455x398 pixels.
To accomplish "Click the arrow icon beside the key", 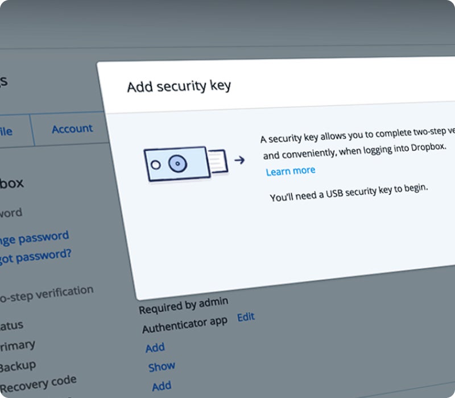I will tap(239, 160).
